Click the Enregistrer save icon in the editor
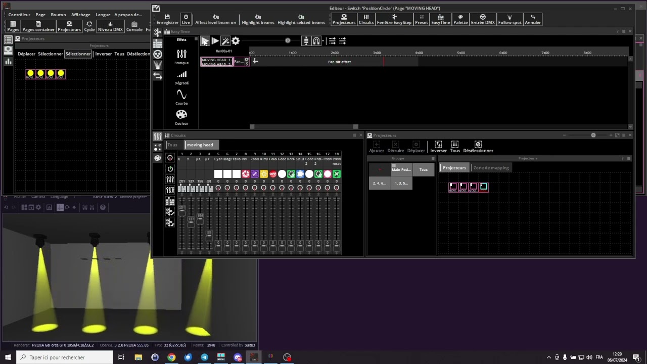Viewport: 647px width, 364px height. [167, 19]
